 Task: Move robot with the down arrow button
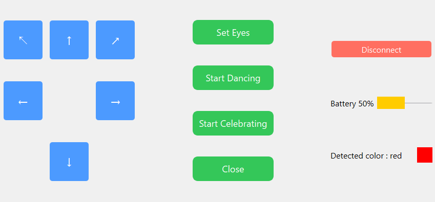(x=69, y=162)
